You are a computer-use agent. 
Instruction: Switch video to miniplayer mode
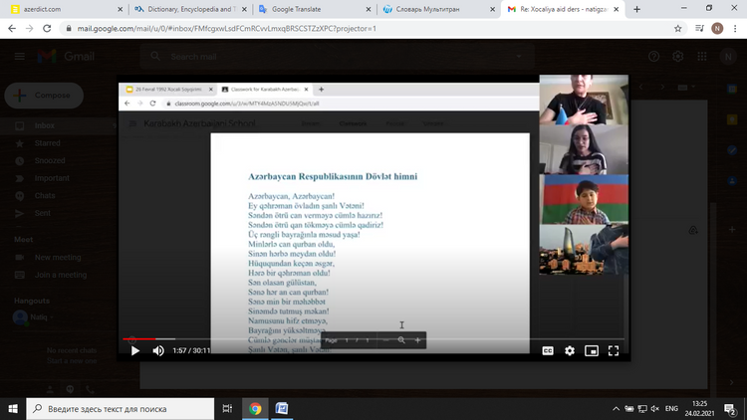[592, 350]
